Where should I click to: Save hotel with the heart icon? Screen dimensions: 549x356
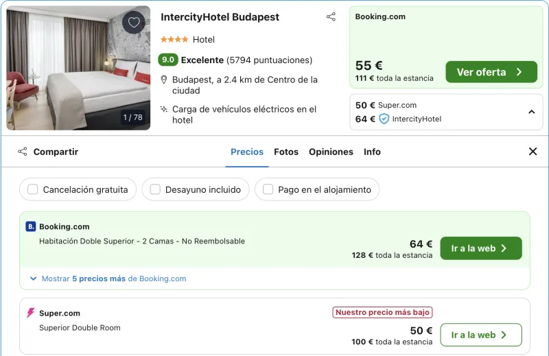[133, 23]
